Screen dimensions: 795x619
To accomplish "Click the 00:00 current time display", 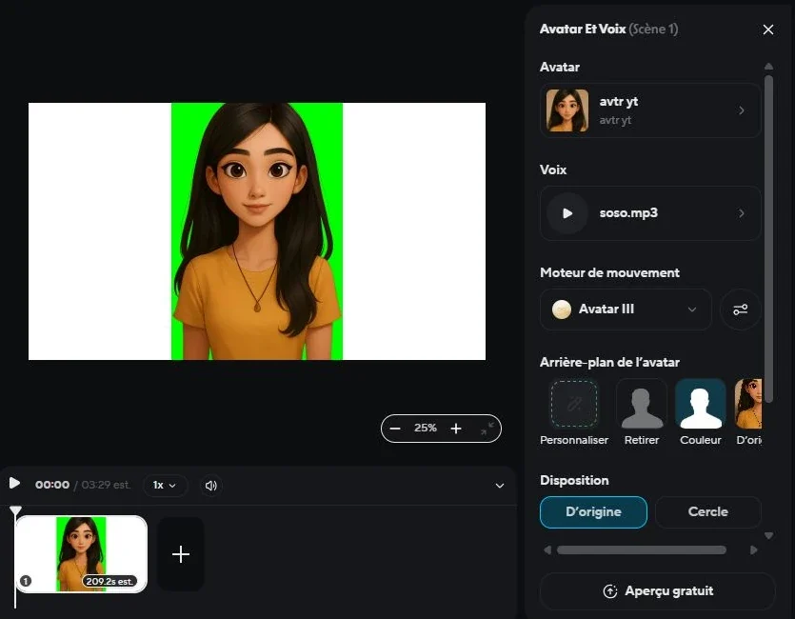I will (x=52, y=485).
